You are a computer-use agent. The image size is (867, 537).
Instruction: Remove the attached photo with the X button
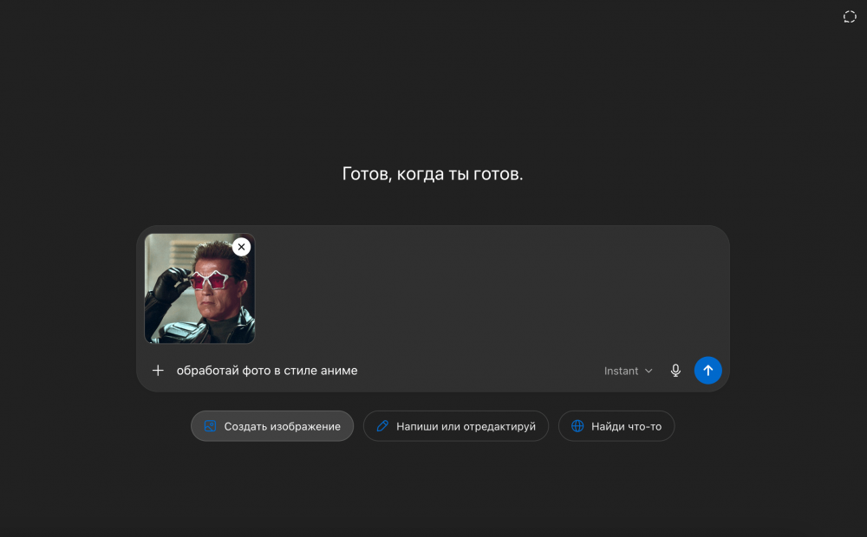(x=242, y=247)
